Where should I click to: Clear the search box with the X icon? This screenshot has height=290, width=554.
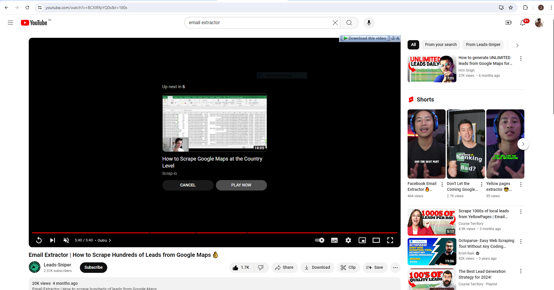pos(335,23)
